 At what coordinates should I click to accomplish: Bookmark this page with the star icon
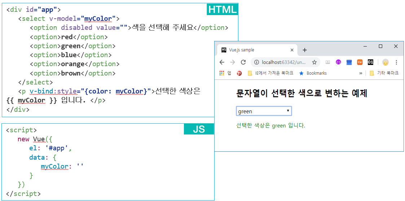(314, 62)
